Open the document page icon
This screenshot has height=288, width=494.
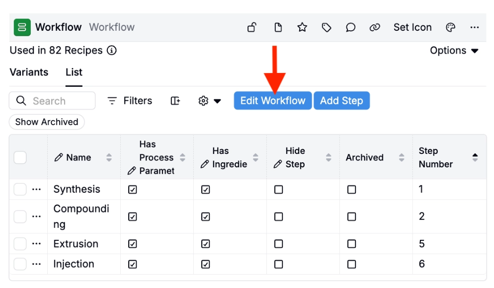coord(278,27)
